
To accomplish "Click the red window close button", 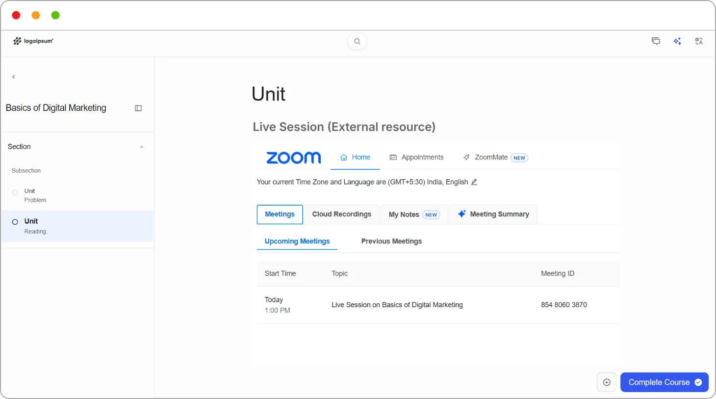I will point(16,15).
